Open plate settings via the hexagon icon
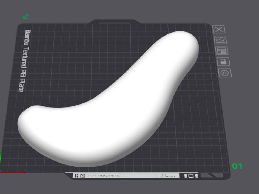The image size is (259, 194). pyautogui.click(x=225, y=73)
